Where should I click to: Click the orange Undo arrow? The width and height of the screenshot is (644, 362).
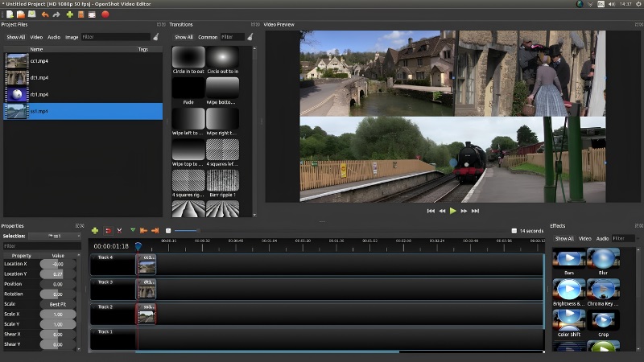click(x=45, y=14)
